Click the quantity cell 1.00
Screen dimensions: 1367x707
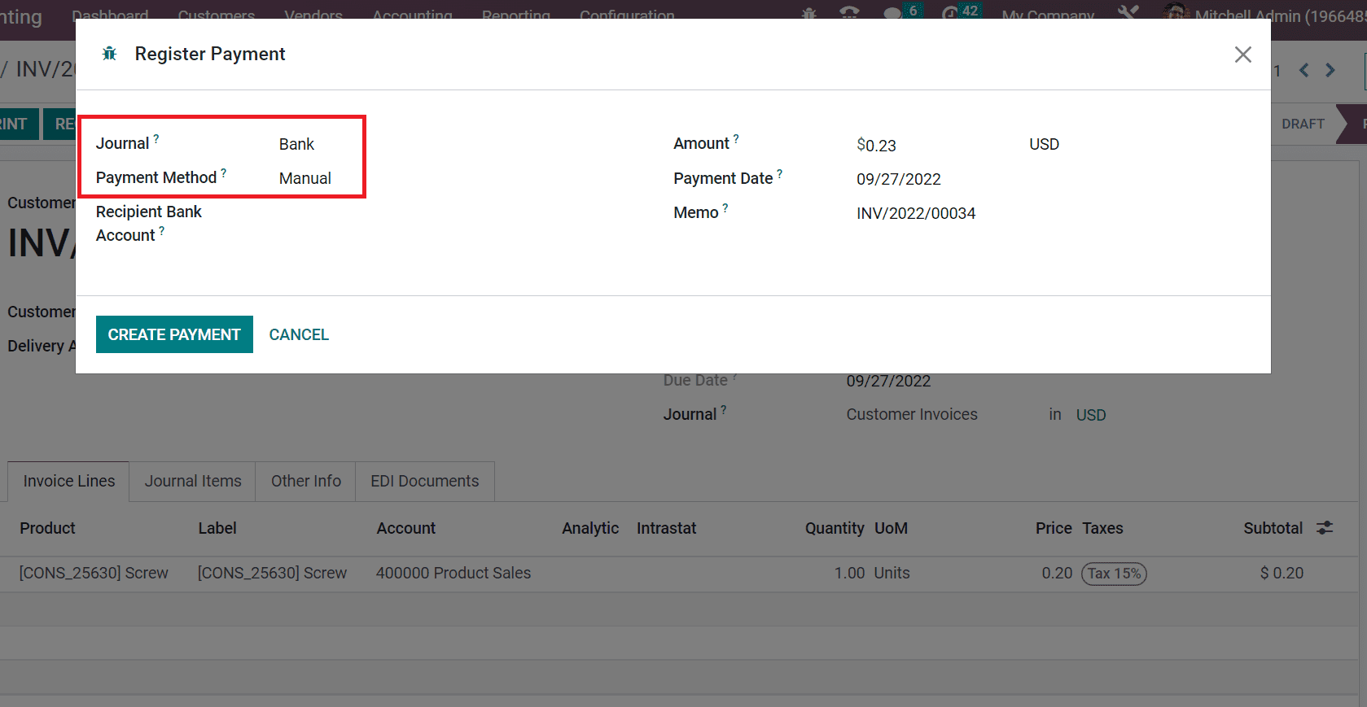click(x=849, y=573)
